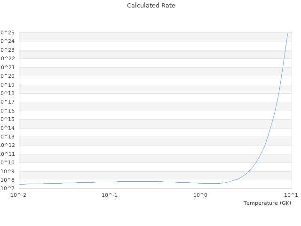Click the 10^18 y-axis tick label
Screen dimensions: 301x226
(x=8, y=93)
